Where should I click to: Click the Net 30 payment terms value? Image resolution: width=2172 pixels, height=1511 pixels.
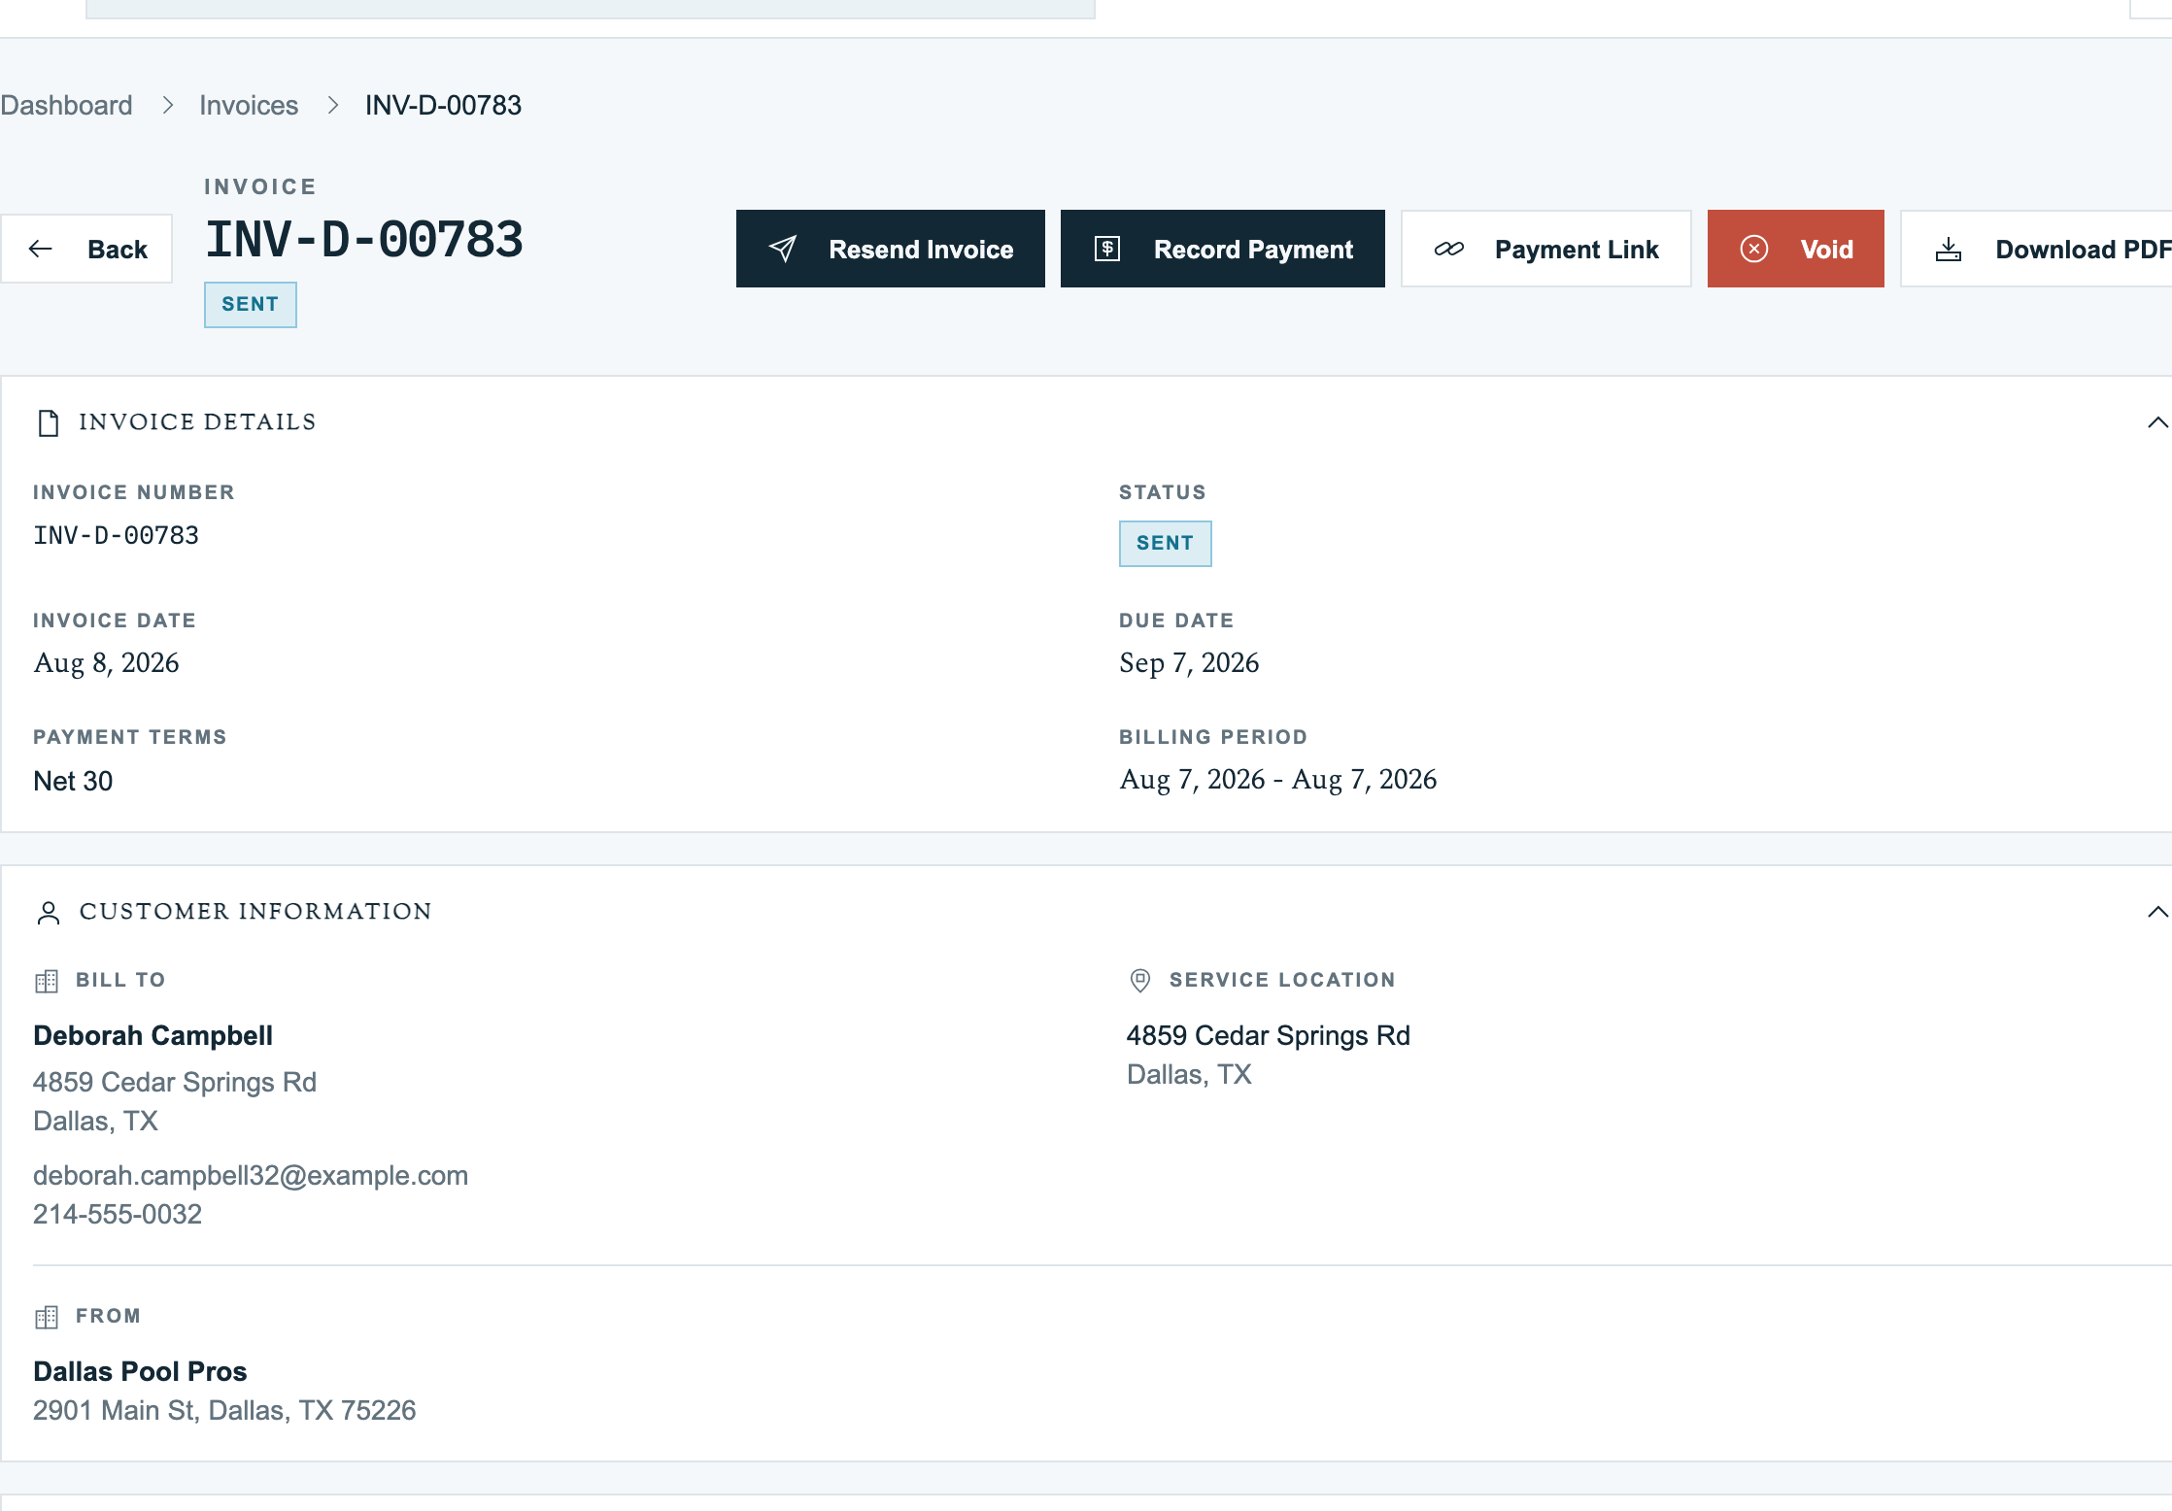73,781
